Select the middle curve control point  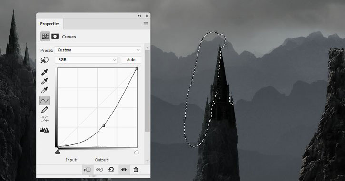click(x=104, y=125)
